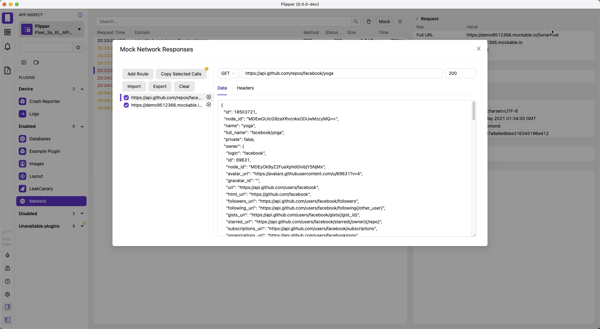The height and width of the screenshot is (329, 600).
Task: Take a screenshot with camera icon
Action: tap(24, 62)
